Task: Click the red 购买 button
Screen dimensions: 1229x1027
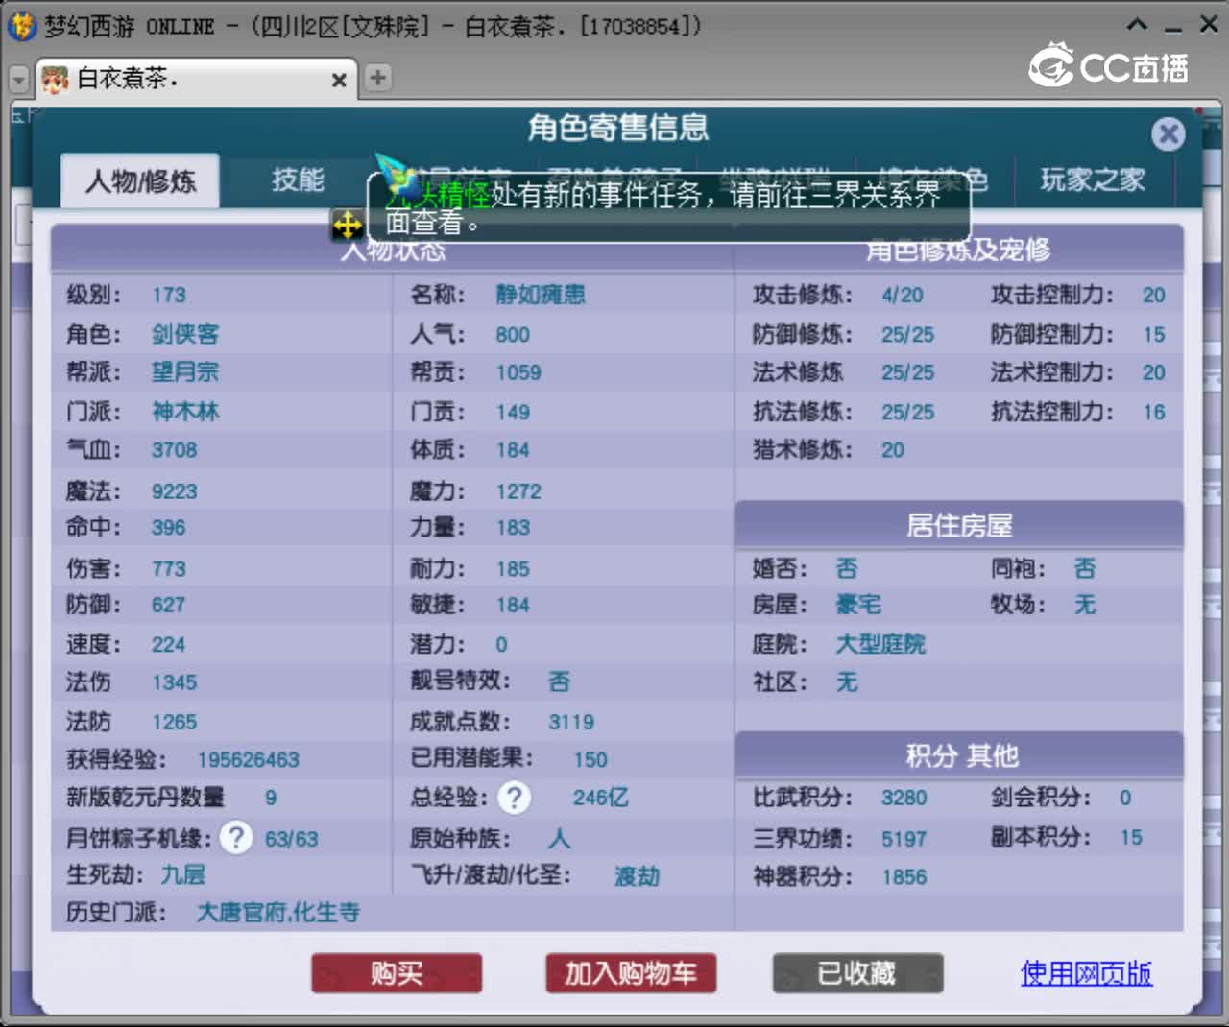Action: point(397,973)
